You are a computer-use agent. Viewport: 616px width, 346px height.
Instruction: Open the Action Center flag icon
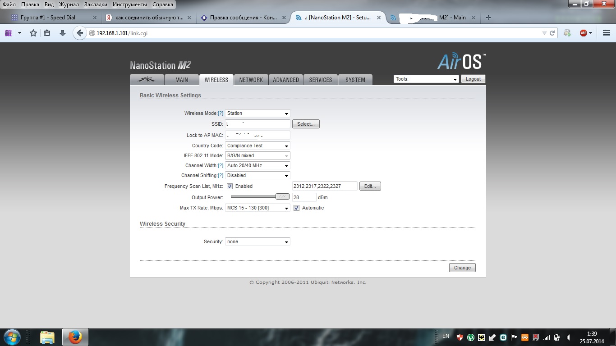point(514,337)
